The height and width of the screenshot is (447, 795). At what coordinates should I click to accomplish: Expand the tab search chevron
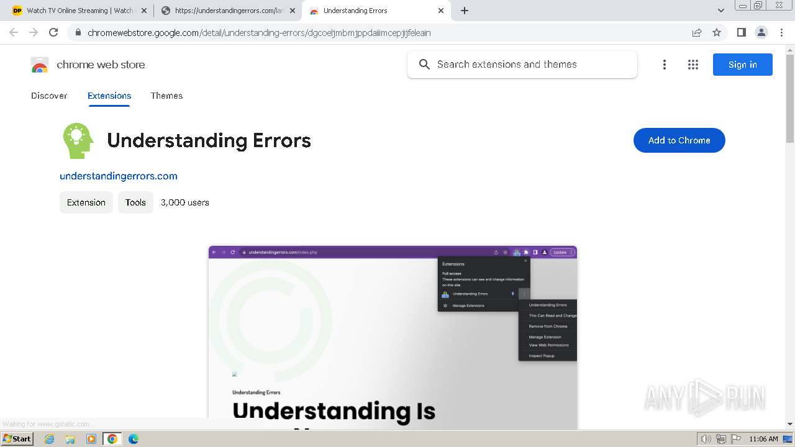721,11
